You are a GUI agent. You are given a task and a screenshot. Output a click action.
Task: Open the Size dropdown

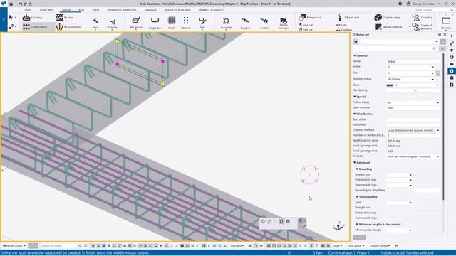point(432,73)
